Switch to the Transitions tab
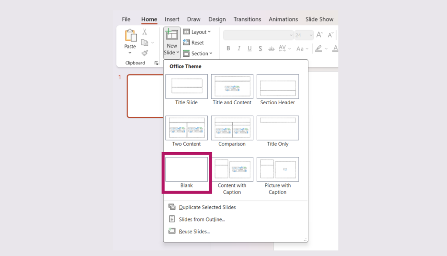 coord(247,19)
